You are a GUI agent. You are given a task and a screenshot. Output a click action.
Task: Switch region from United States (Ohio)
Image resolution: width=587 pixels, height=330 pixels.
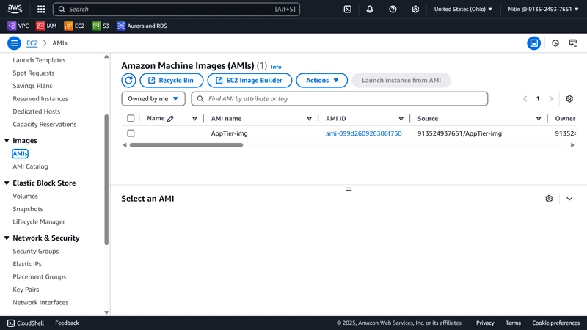pyautogui.click(x=463, y=9)
